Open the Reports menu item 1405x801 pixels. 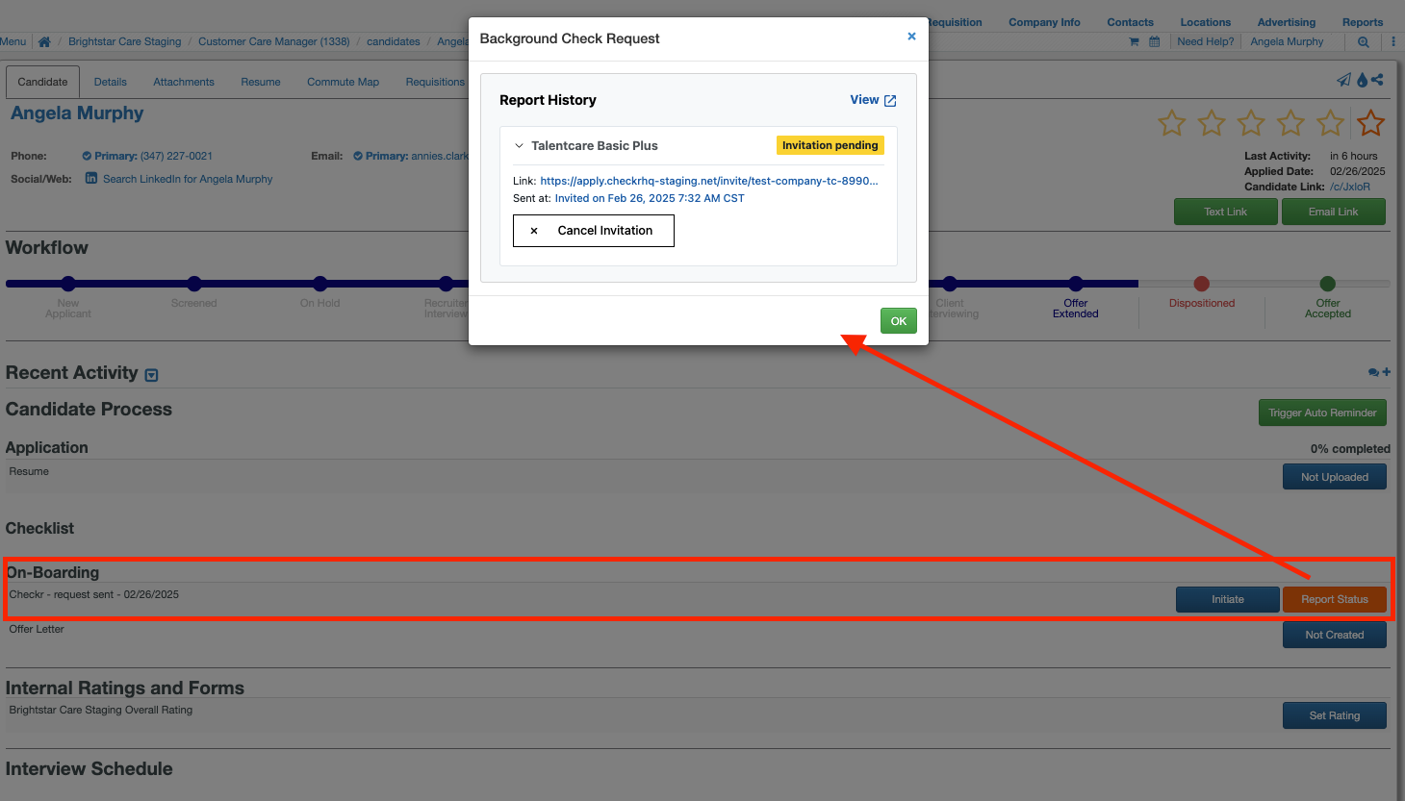tap(1363, 22)
